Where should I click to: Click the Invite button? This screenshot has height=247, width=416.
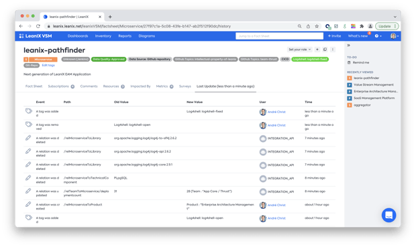pos(334,36)
